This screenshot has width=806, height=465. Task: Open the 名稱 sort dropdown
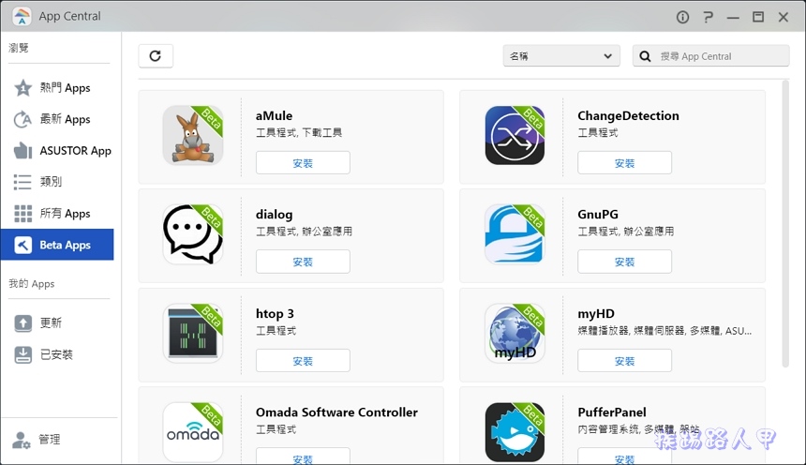[x=561, y=56]
